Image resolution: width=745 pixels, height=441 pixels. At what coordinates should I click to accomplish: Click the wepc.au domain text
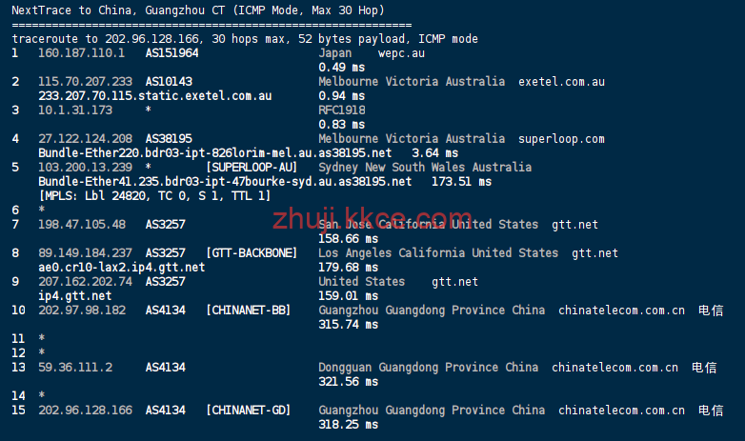(x=401, y=53)
